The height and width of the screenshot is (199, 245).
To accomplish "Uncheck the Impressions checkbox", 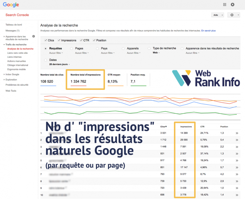I will (x=59, y=40).
